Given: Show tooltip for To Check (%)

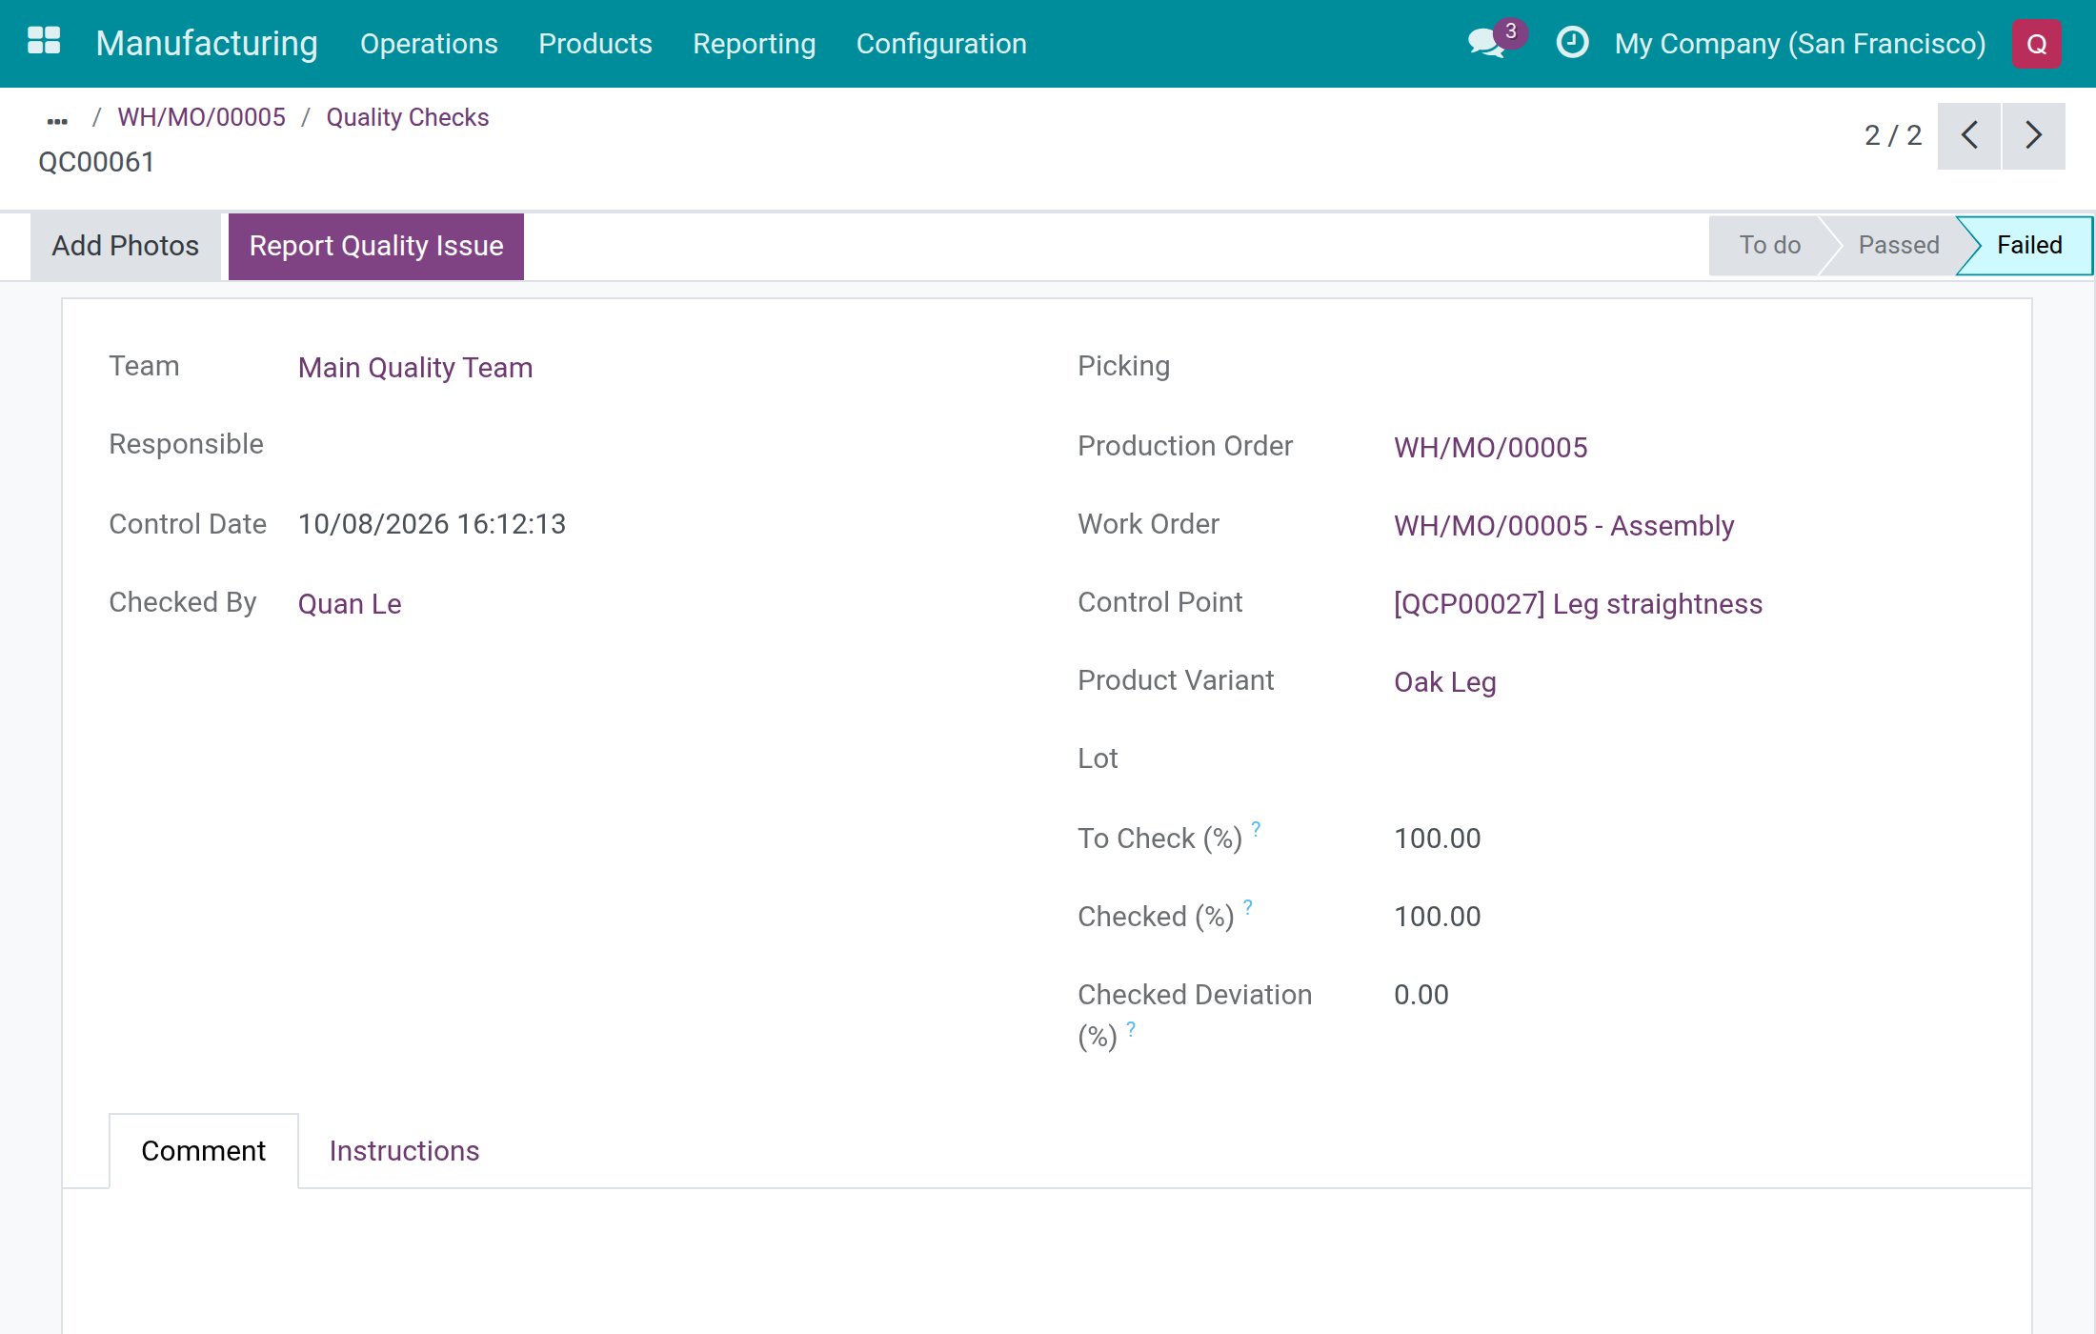Looking at the screenshot, I should click(x=1256, y=829).
